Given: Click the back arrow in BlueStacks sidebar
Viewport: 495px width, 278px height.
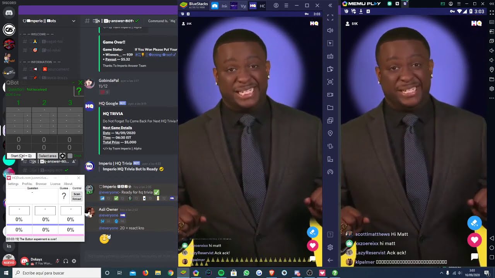Looking at the screenshot, I should [330, 260].
